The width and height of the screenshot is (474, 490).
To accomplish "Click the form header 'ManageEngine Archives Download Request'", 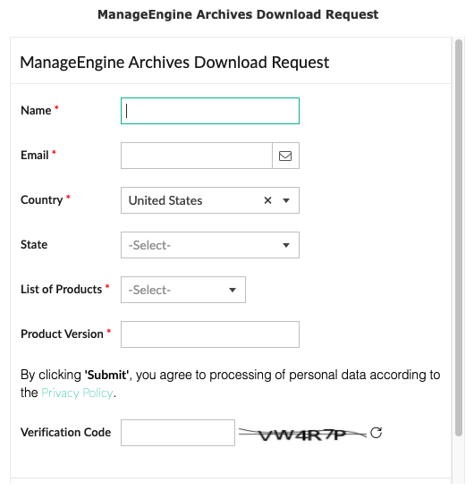I will pos(174,63).
